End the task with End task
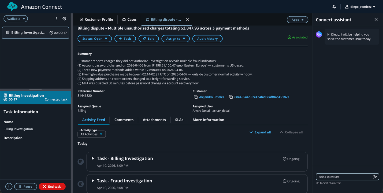 [52, 187]
